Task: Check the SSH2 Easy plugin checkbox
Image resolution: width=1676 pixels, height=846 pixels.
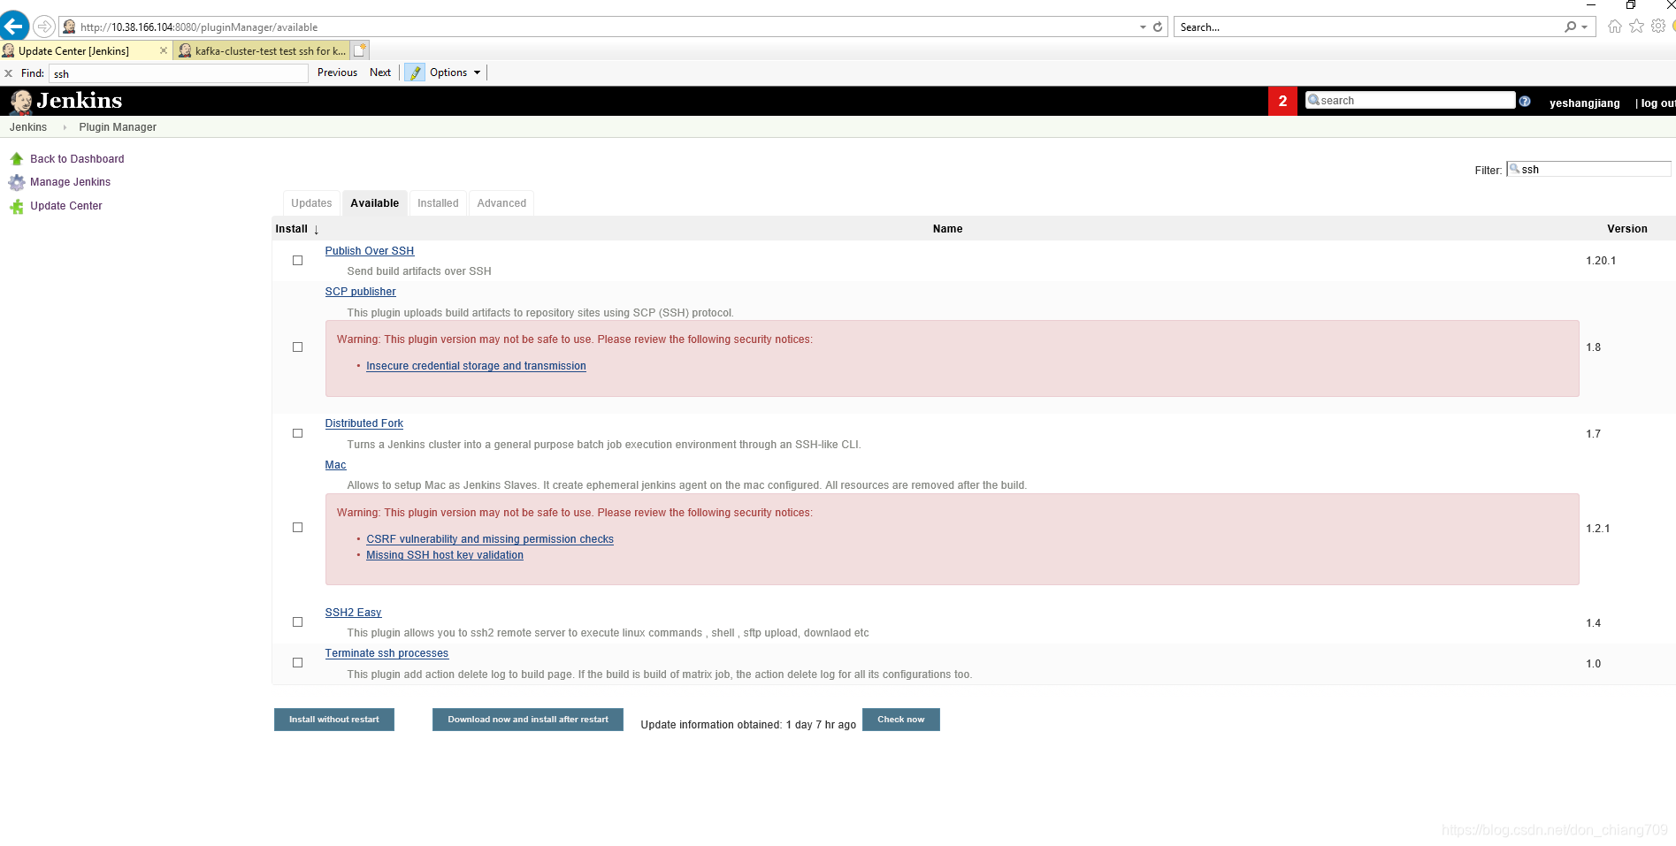Action: [298, 622]
